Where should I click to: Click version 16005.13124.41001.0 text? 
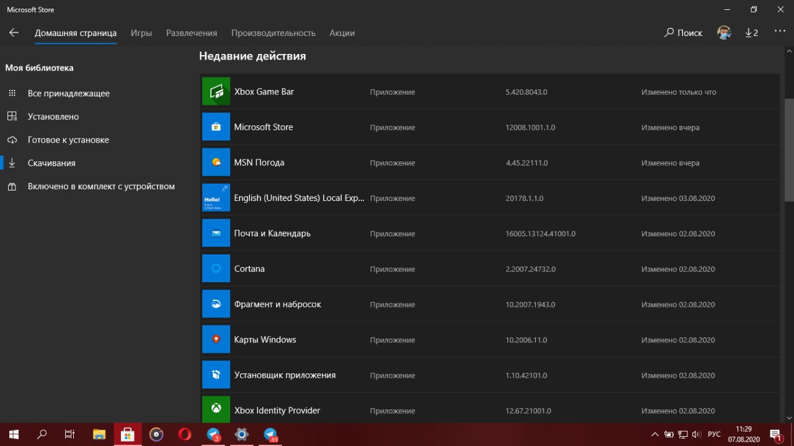point(540,234)
